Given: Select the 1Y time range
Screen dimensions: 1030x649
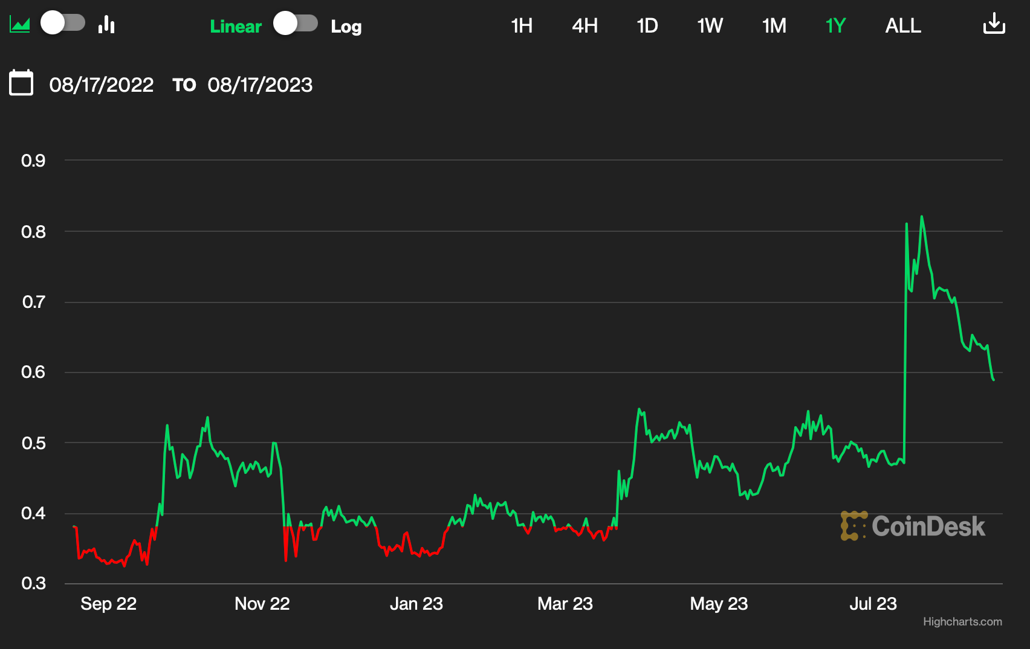Looking at the screenshot, I should point(836,26).
